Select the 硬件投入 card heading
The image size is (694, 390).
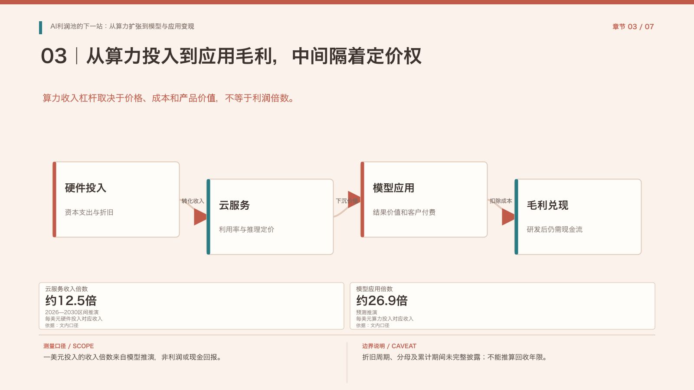coord(85,188)
